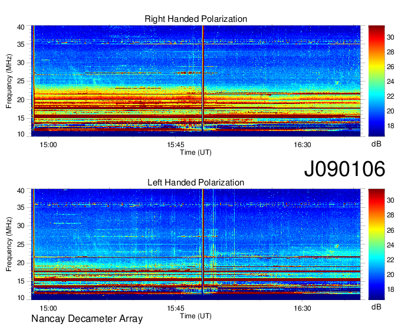Screen dimensions: 401x326
Task: Click the "dB" unit label of Left Handed colorbar
Action: [376, 307]
